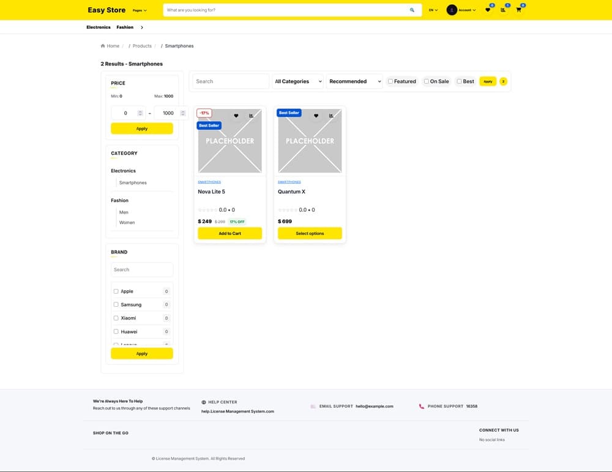Click Select options for Quantum X
Viewport: 612px width, 472px height.
310,233
